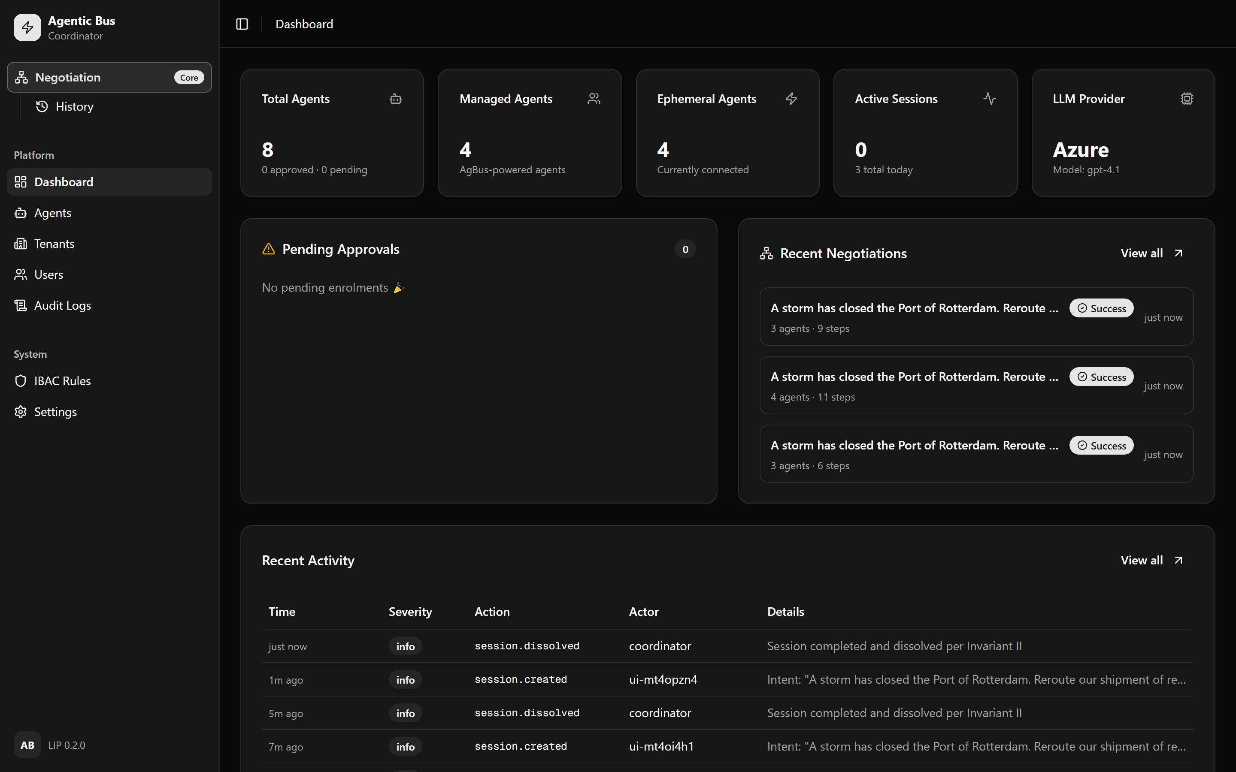This screenshot has width=1236, height=772.
Task: Click the Time column header
Action: [282, 611]
